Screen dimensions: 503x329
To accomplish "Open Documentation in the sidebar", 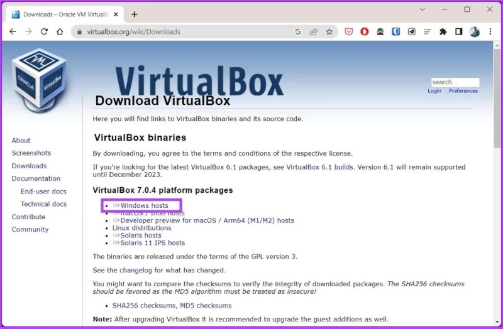I will [x=36, y=178].
